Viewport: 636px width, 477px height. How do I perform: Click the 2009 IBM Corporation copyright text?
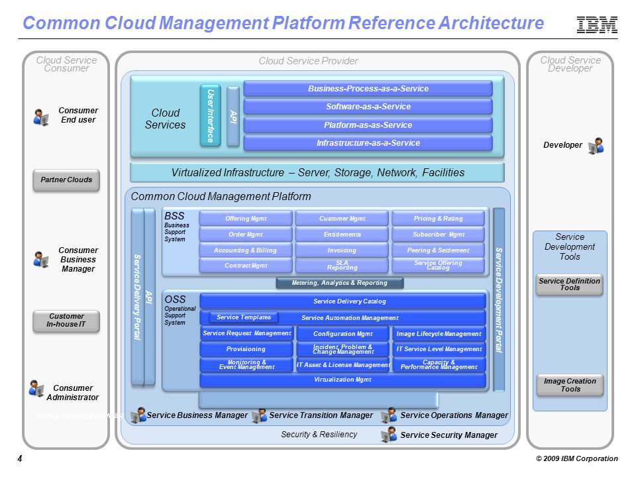pos(577,458)
